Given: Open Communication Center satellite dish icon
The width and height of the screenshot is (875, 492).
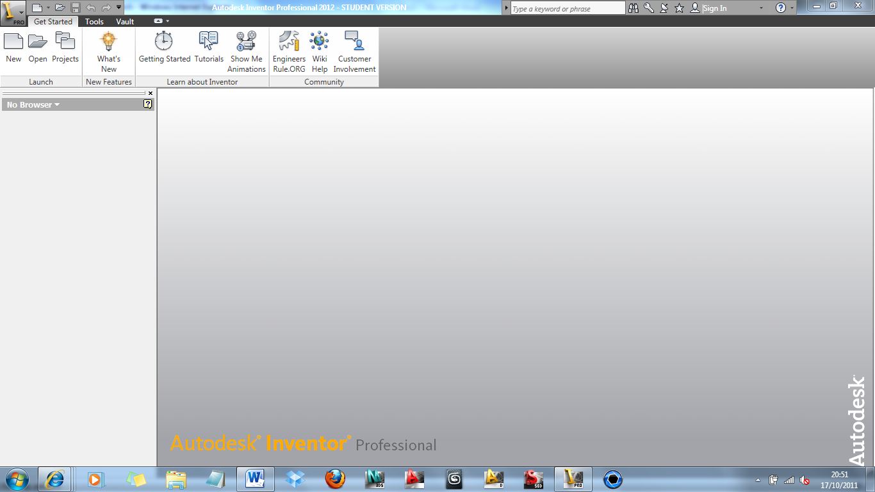Looking at the screenshot, I should point(664,8).
